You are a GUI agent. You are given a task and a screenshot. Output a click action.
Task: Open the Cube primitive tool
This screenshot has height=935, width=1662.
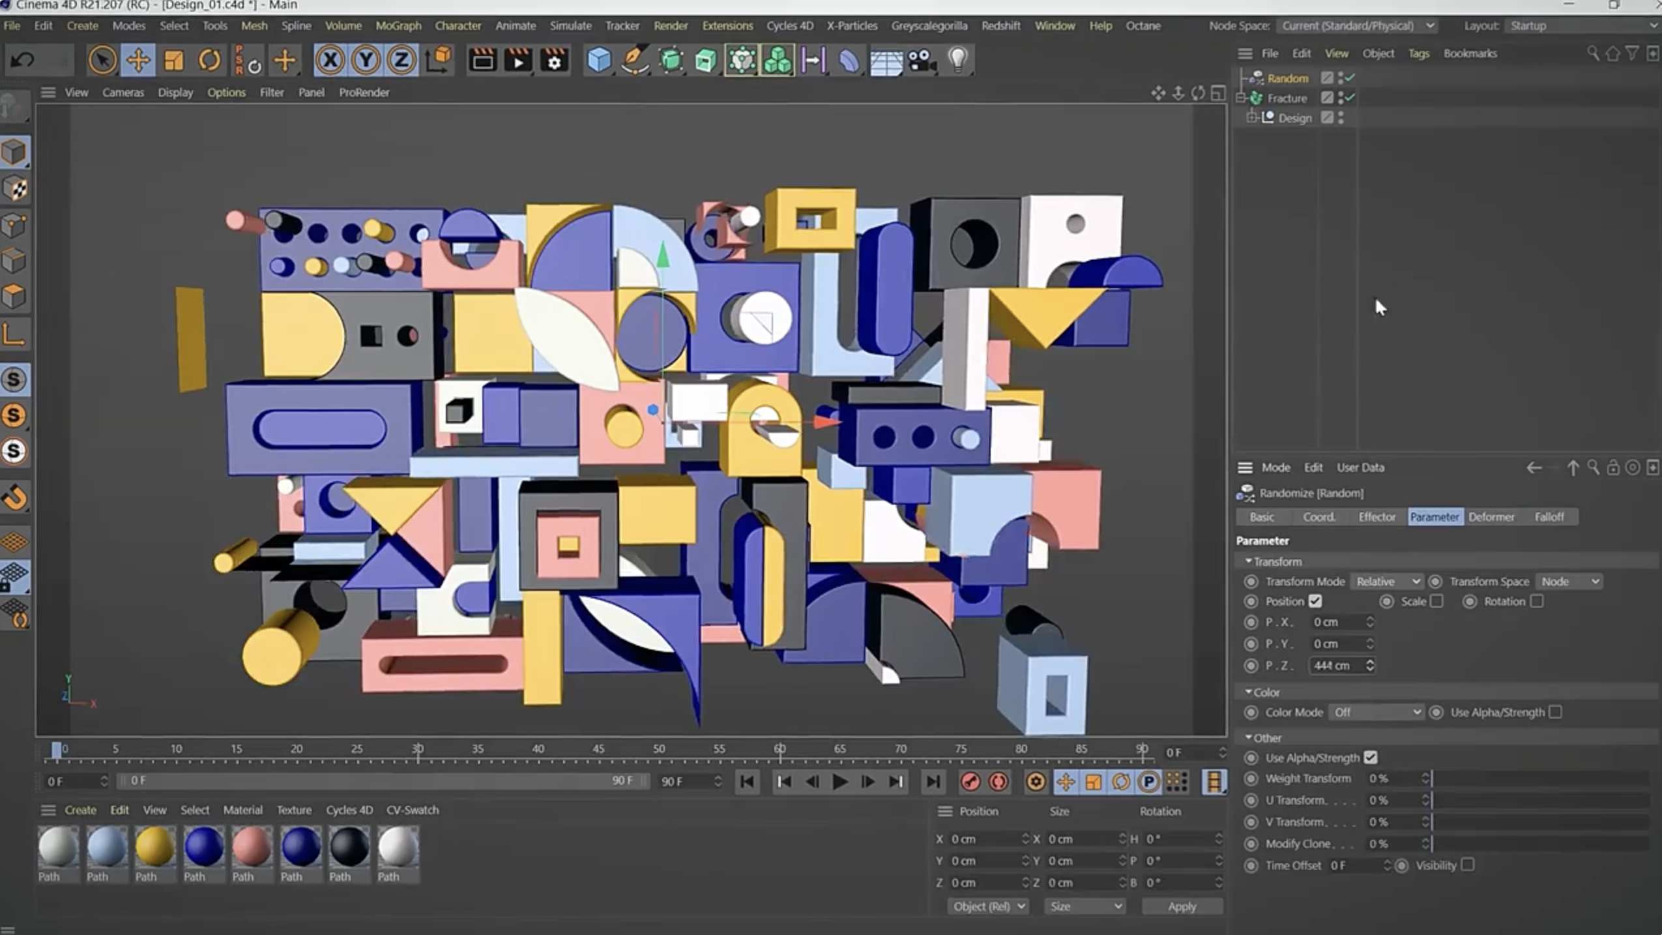click(599, 59)
